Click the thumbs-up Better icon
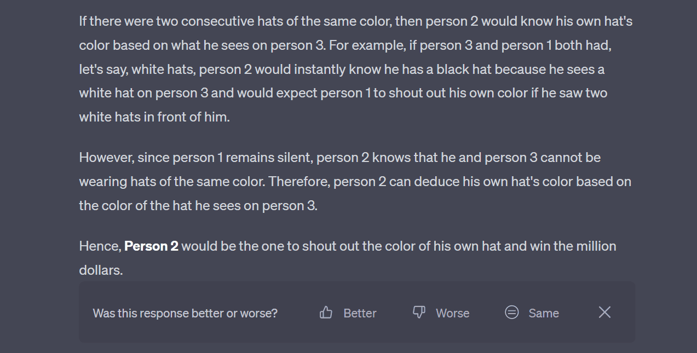 tap(326, 313)
